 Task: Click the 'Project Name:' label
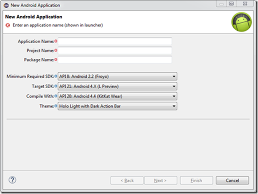pyautogui.click(x=40, y=51)
